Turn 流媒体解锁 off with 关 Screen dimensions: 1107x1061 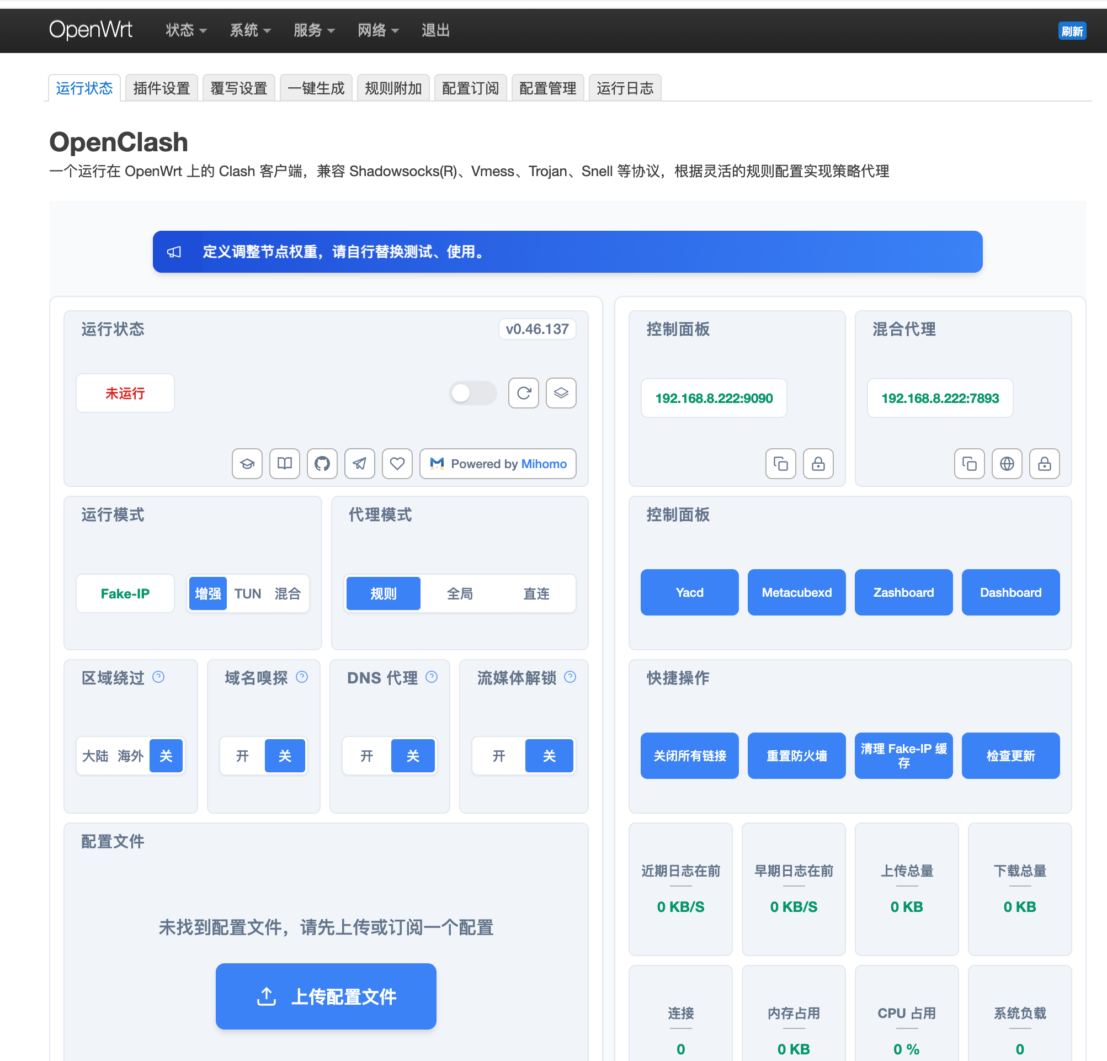point(549,756)
